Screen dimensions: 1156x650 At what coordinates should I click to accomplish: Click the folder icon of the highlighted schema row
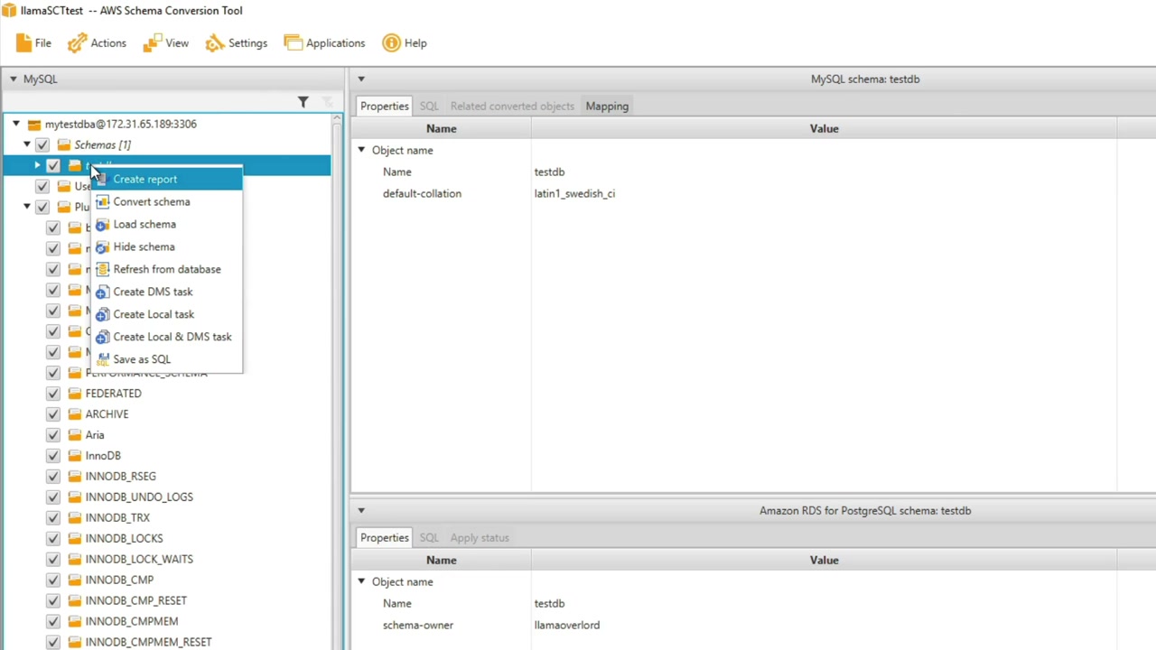pyautogui.click(x=75, y=166)
